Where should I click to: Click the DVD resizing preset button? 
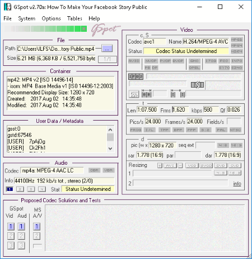tap(221, 165)
